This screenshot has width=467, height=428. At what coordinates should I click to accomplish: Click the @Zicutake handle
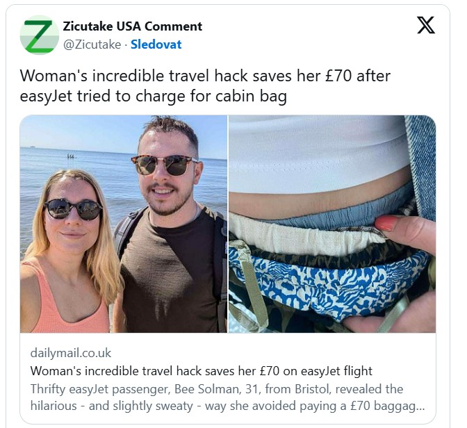point(92,44)
